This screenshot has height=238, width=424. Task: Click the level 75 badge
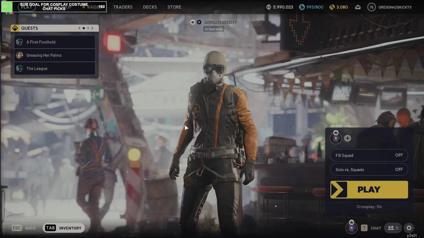coord(372,7)
